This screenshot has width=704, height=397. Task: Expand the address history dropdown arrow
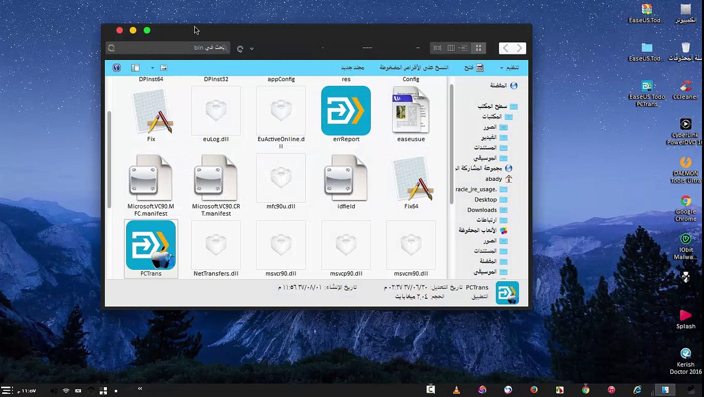pyautogui.click(x=252, y=49)
